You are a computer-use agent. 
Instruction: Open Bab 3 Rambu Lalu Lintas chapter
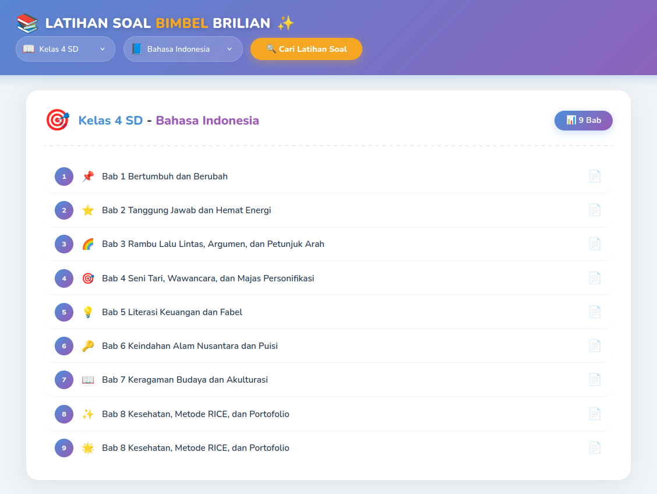pos(328,244)
